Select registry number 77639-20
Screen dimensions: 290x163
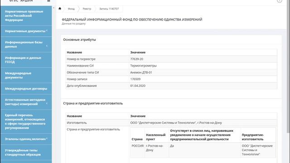137,59
